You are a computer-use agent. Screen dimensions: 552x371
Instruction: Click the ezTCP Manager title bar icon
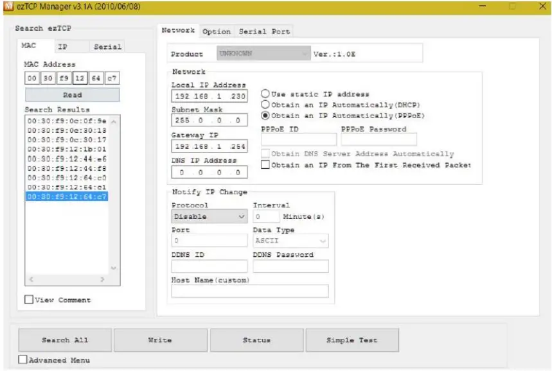tap(6, 6)
